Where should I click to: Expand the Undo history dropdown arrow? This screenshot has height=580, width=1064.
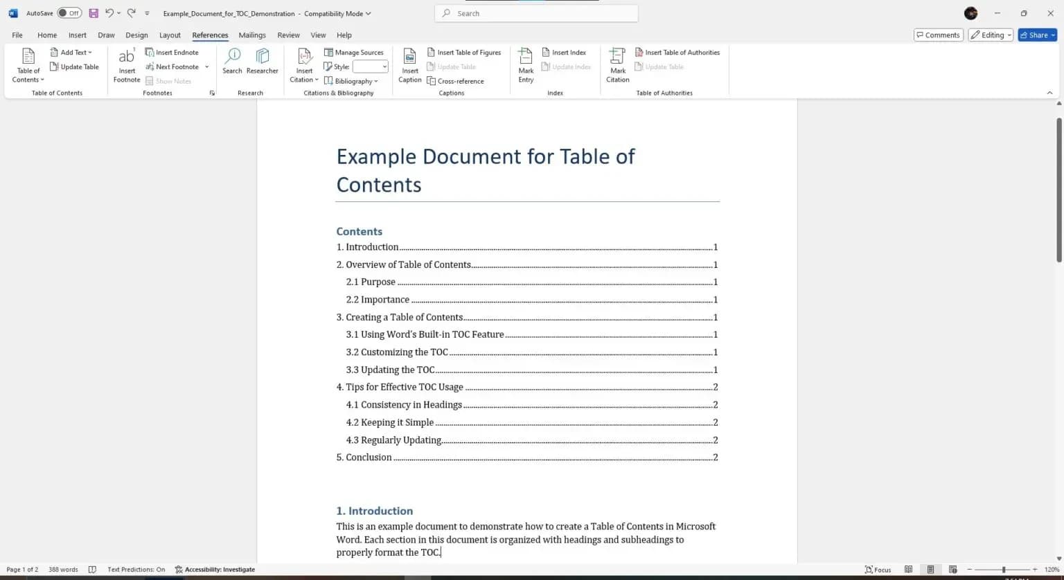point(118,13)
